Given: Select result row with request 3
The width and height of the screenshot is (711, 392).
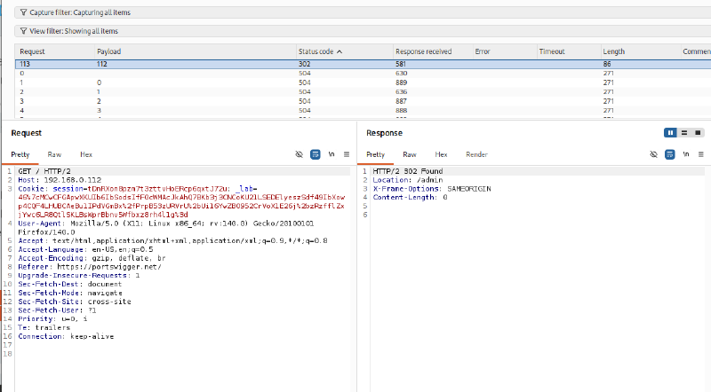Looking at the screenshot, I should [363, 101].
